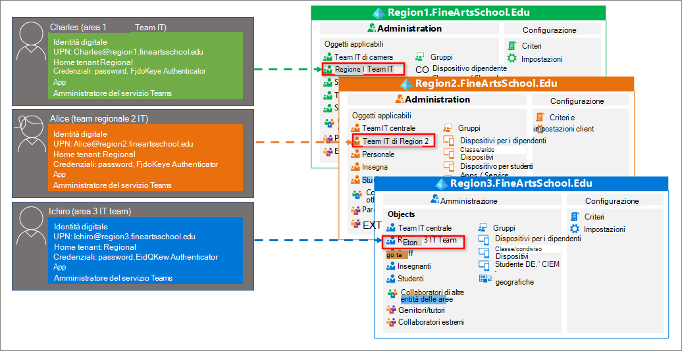Click the Region1 Administration person icon
The height and width of the screenshot is (351, 682).
[371, 29]
